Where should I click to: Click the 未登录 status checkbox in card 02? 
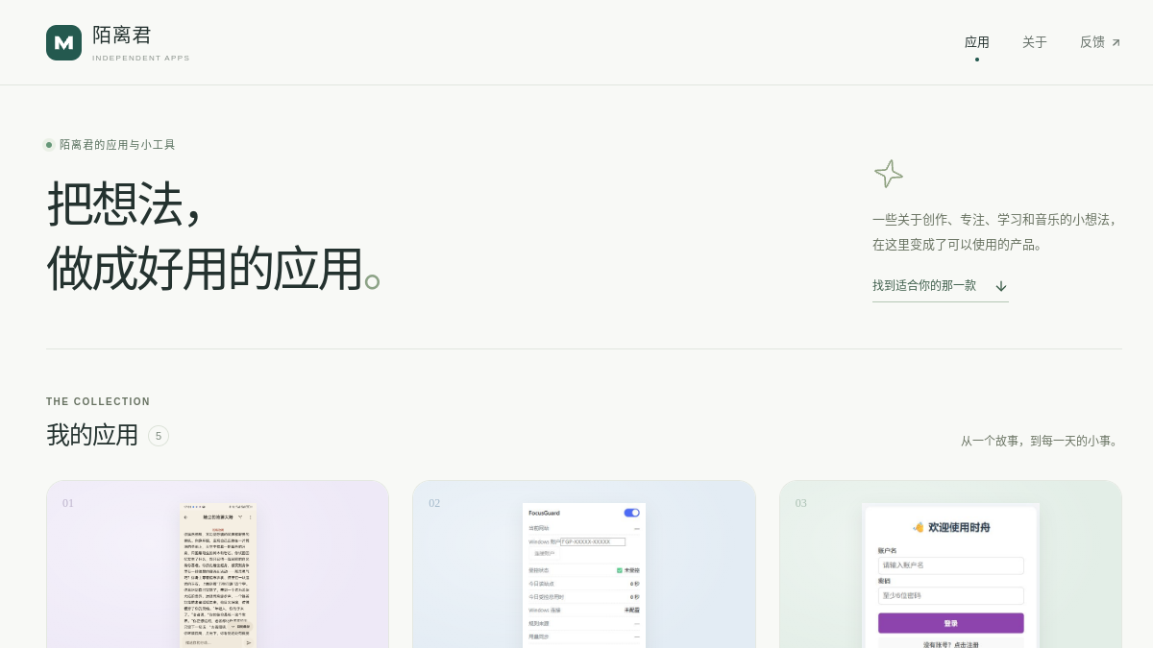[620, 570]
